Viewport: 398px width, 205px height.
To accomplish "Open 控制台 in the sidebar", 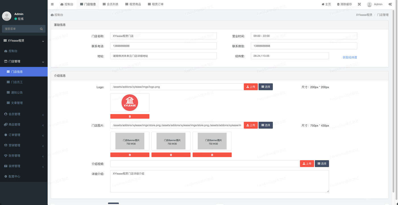I will pyautogui.click(x=24, y=51).
